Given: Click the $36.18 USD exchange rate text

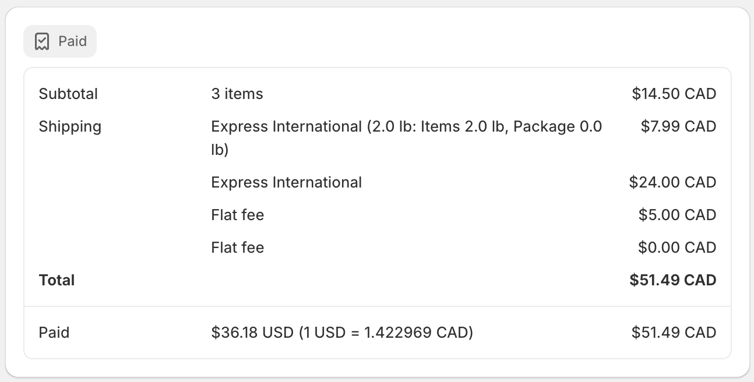Looking at the screenshot, I should pyautogui.click(x=343, y=333).
